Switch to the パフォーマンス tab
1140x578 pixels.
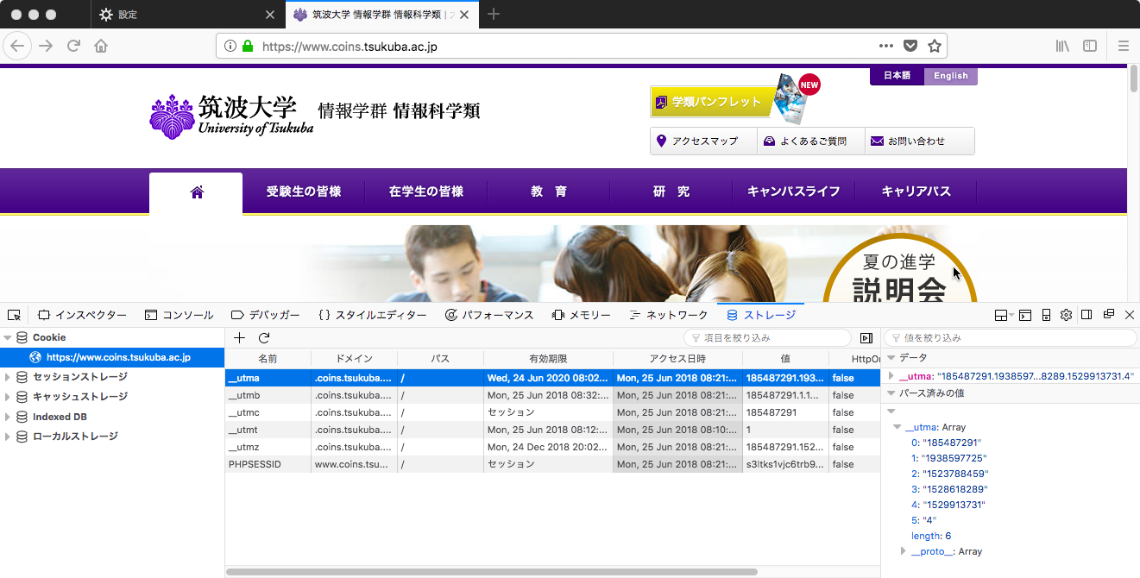click(489, 315)
